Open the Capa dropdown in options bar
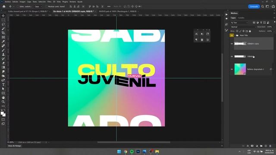Screen dimensions: 276x155 tap(38, 6)
